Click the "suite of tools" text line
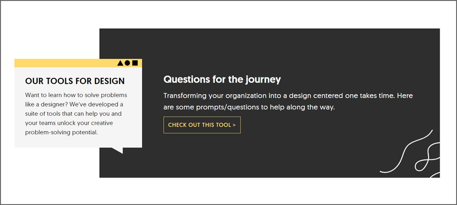Screen dimensions: 457x205 click(x=73, y=113)
